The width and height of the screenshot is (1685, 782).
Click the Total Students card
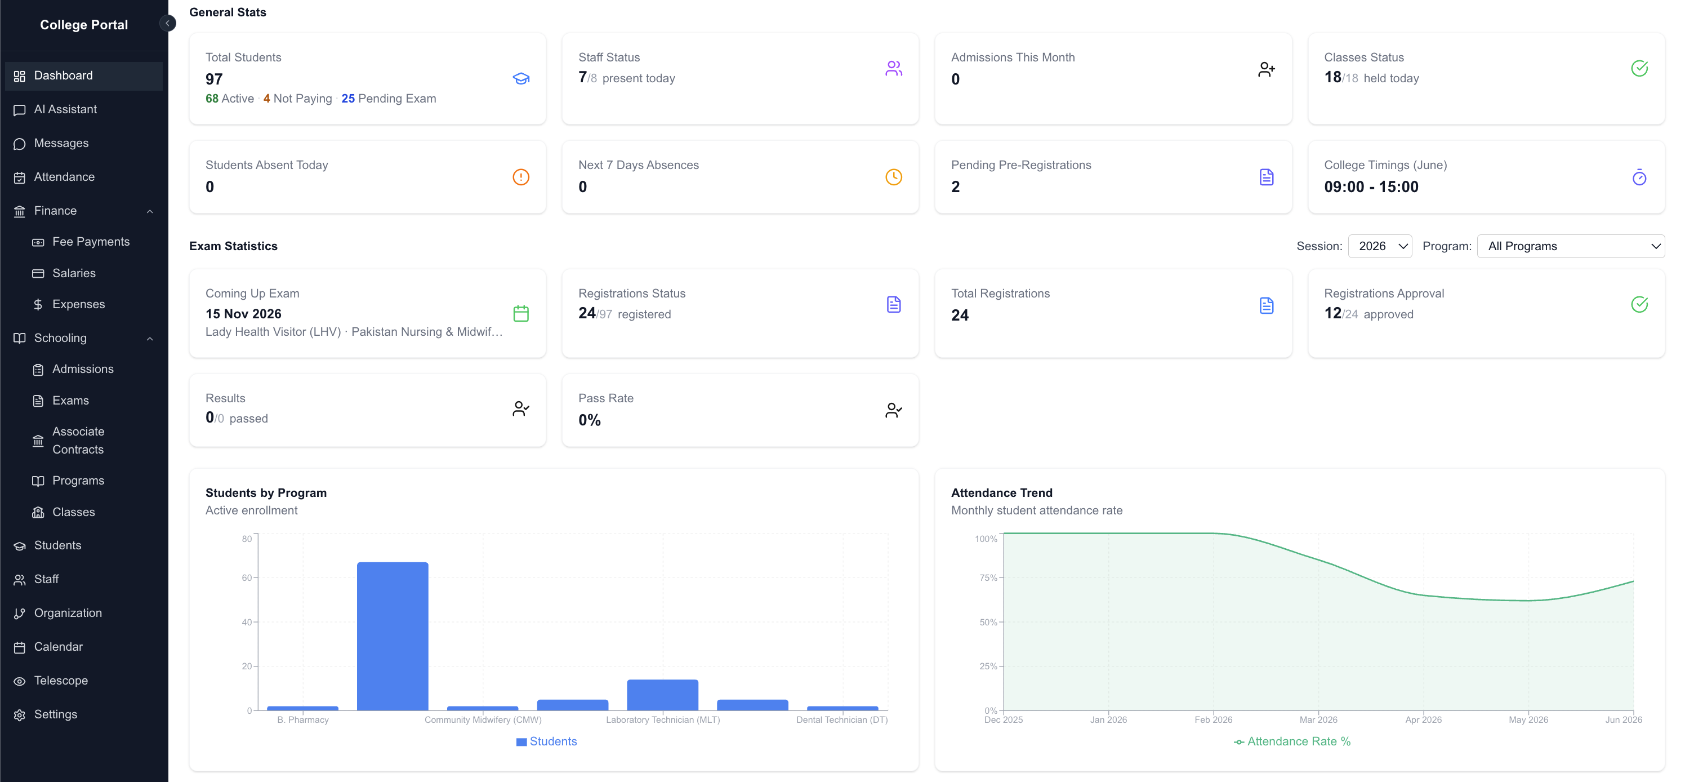point(368,78)
